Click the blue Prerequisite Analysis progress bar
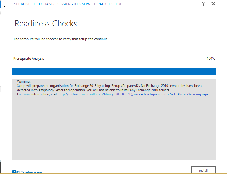 pyautogui.click(x=114, y=72)
